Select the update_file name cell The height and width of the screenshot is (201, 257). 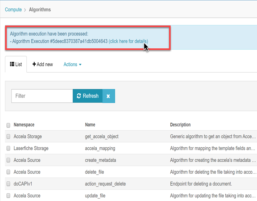pyautogui.click(x=95, y=196)
